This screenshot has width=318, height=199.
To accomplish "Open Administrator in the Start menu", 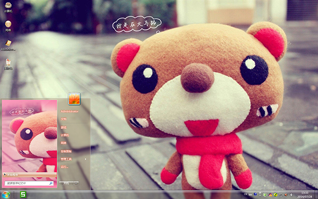I will click(69, 111).
